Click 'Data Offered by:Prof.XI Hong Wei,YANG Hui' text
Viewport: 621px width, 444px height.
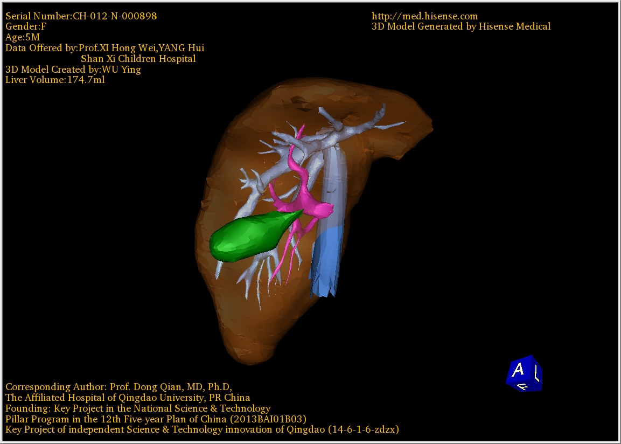tap(105, 48)
